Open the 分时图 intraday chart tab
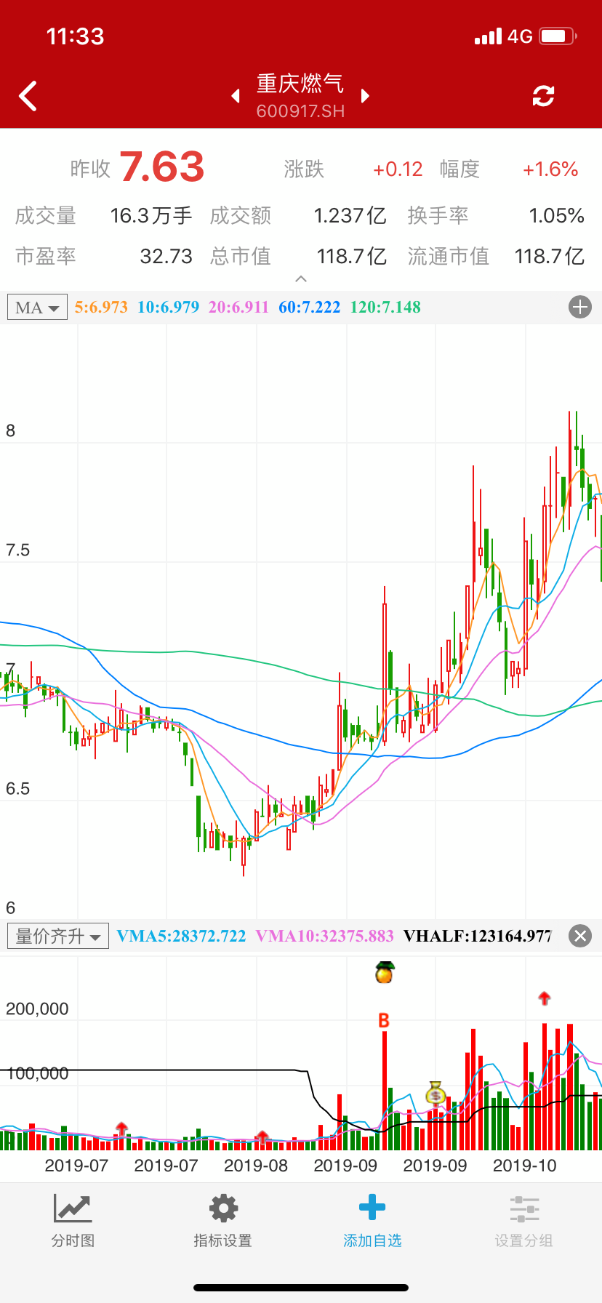 pyautogui.click(x=73, y=1222)
